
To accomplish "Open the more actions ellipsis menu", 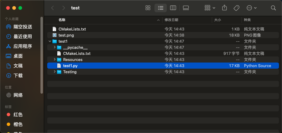I will (252, 8).
